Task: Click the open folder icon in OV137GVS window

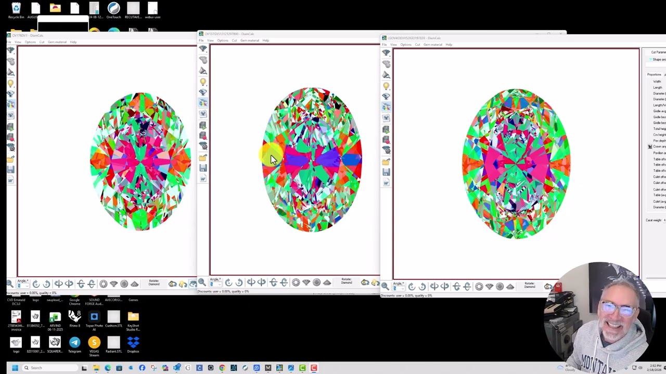Action: (203, 157)
